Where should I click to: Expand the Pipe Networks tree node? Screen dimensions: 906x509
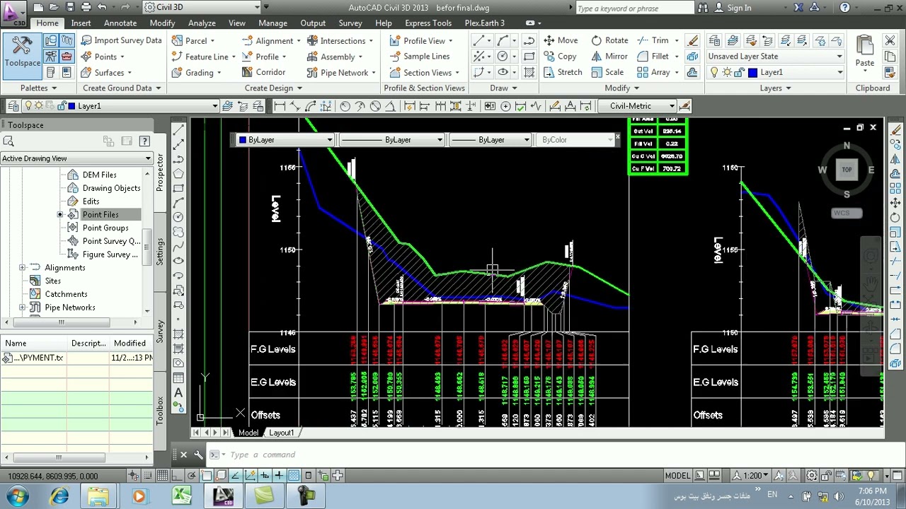(x=22, y=308)
